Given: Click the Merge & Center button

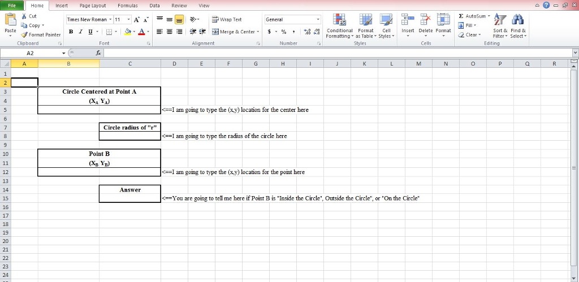Looking at the screenshot, I should tap(234, 32).
